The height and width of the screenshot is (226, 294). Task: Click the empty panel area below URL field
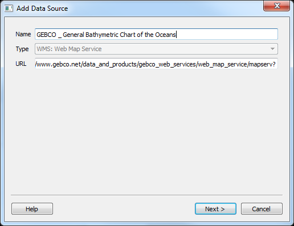point(147,131)
